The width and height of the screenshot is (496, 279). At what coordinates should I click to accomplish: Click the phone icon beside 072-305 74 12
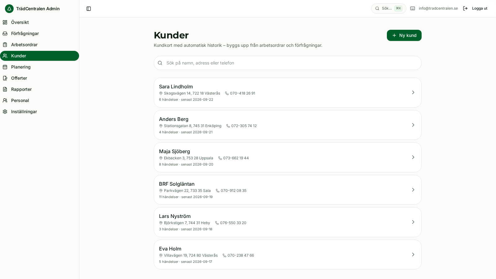tap(228, 126)
